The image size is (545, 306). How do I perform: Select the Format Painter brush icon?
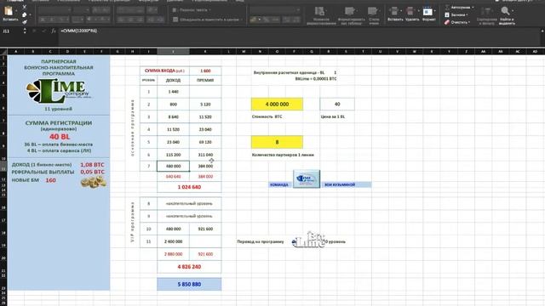coord(25,22)
